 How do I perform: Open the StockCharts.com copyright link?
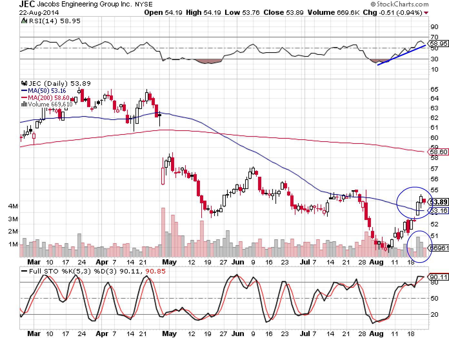point(399,4)
